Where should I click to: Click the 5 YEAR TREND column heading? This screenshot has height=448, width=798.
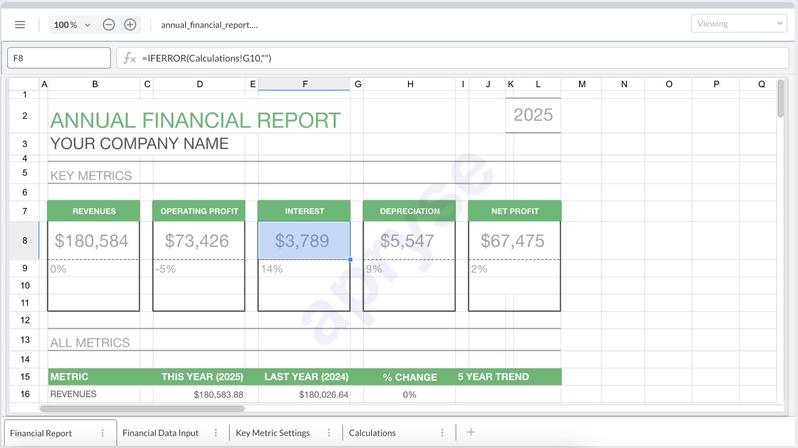(x=493, y=377)
